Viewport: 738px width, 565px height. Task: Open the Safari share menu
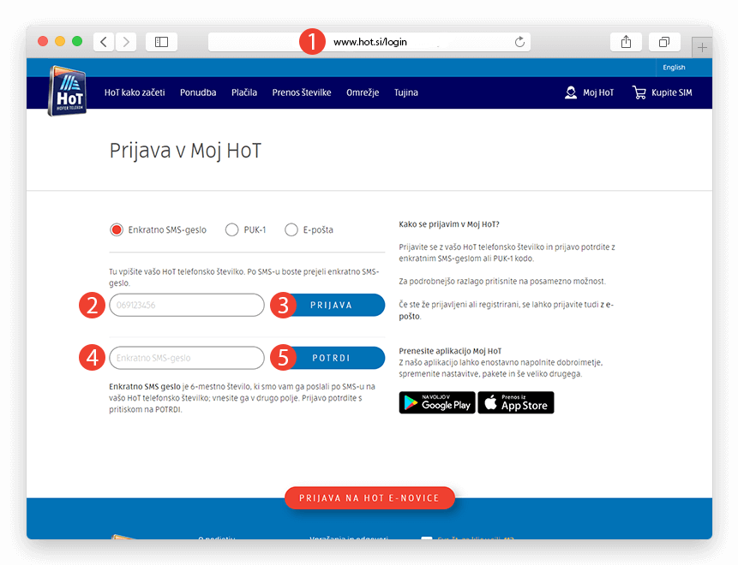[626, 42]
